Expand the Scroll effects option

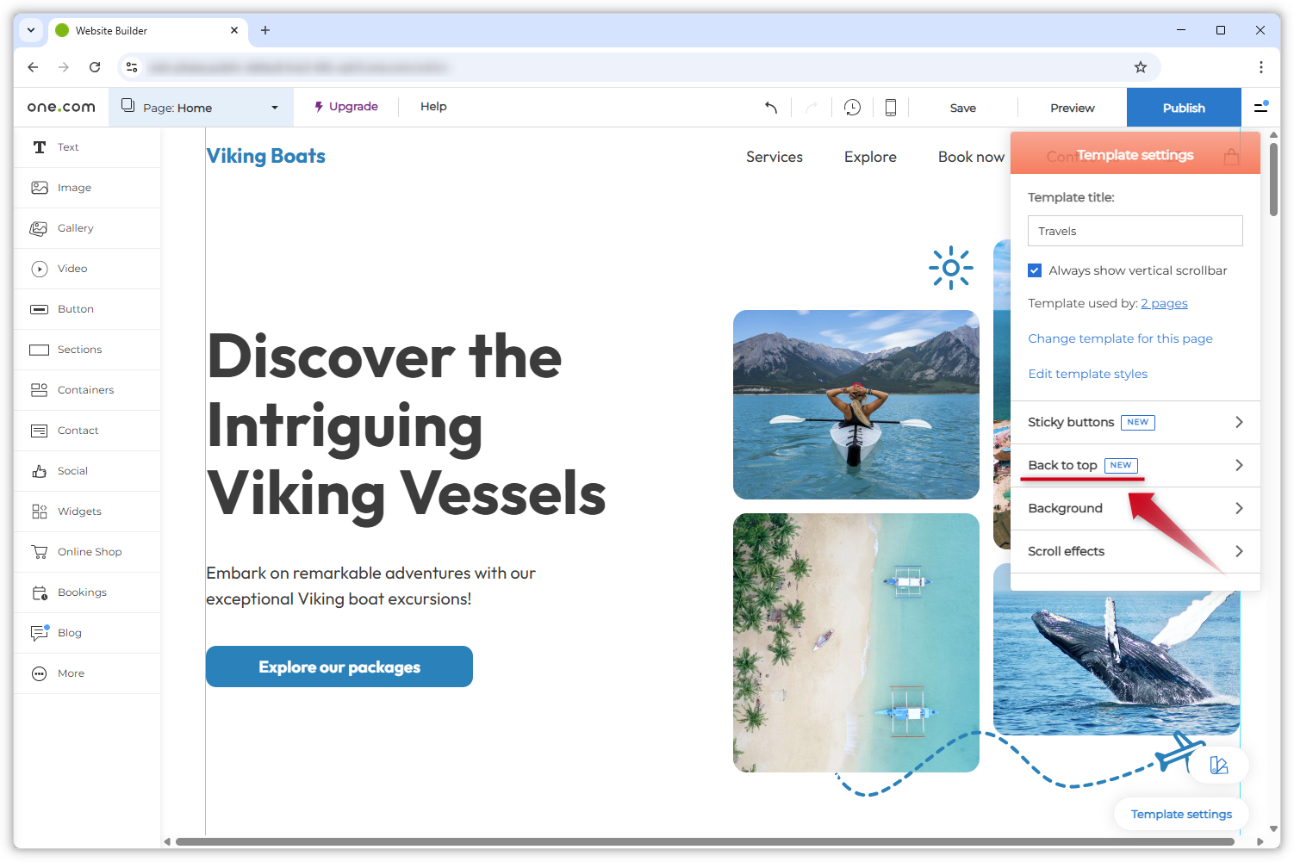tap(1135, 551)
